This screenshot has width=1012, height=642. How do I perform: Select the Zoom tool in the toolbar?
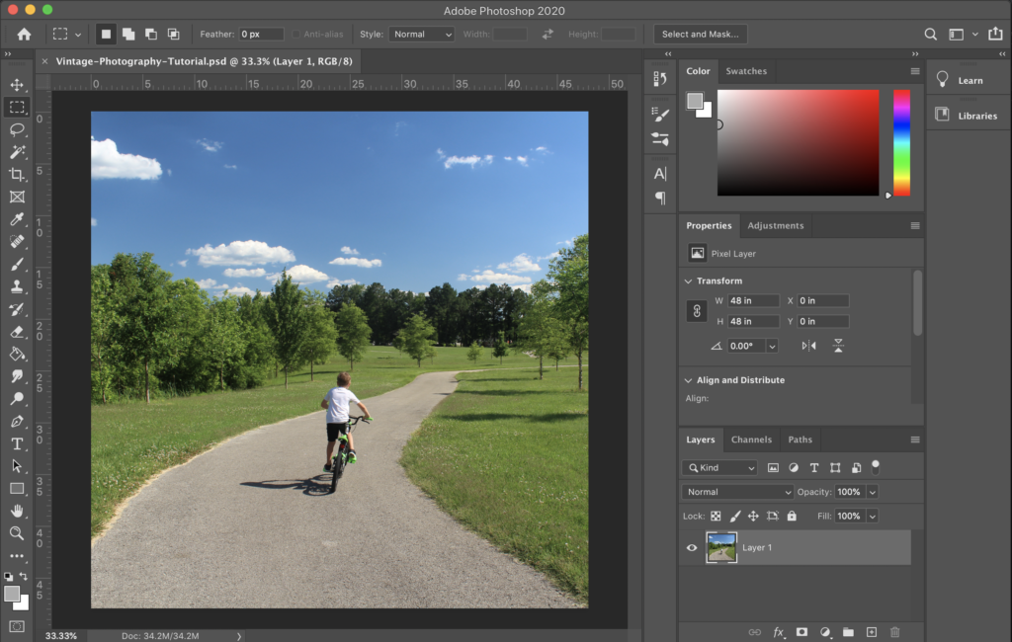(17, 533)
